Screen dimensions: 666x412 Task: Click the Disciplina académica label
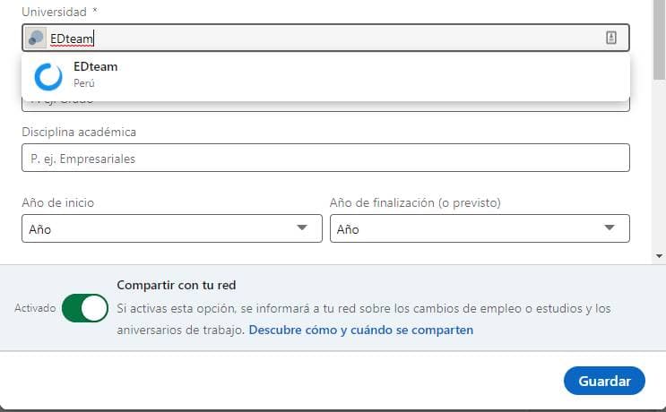(x=79, y=132)
